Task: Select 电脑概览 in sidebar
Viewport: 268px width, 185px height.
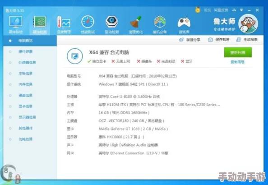Action: 30,41
